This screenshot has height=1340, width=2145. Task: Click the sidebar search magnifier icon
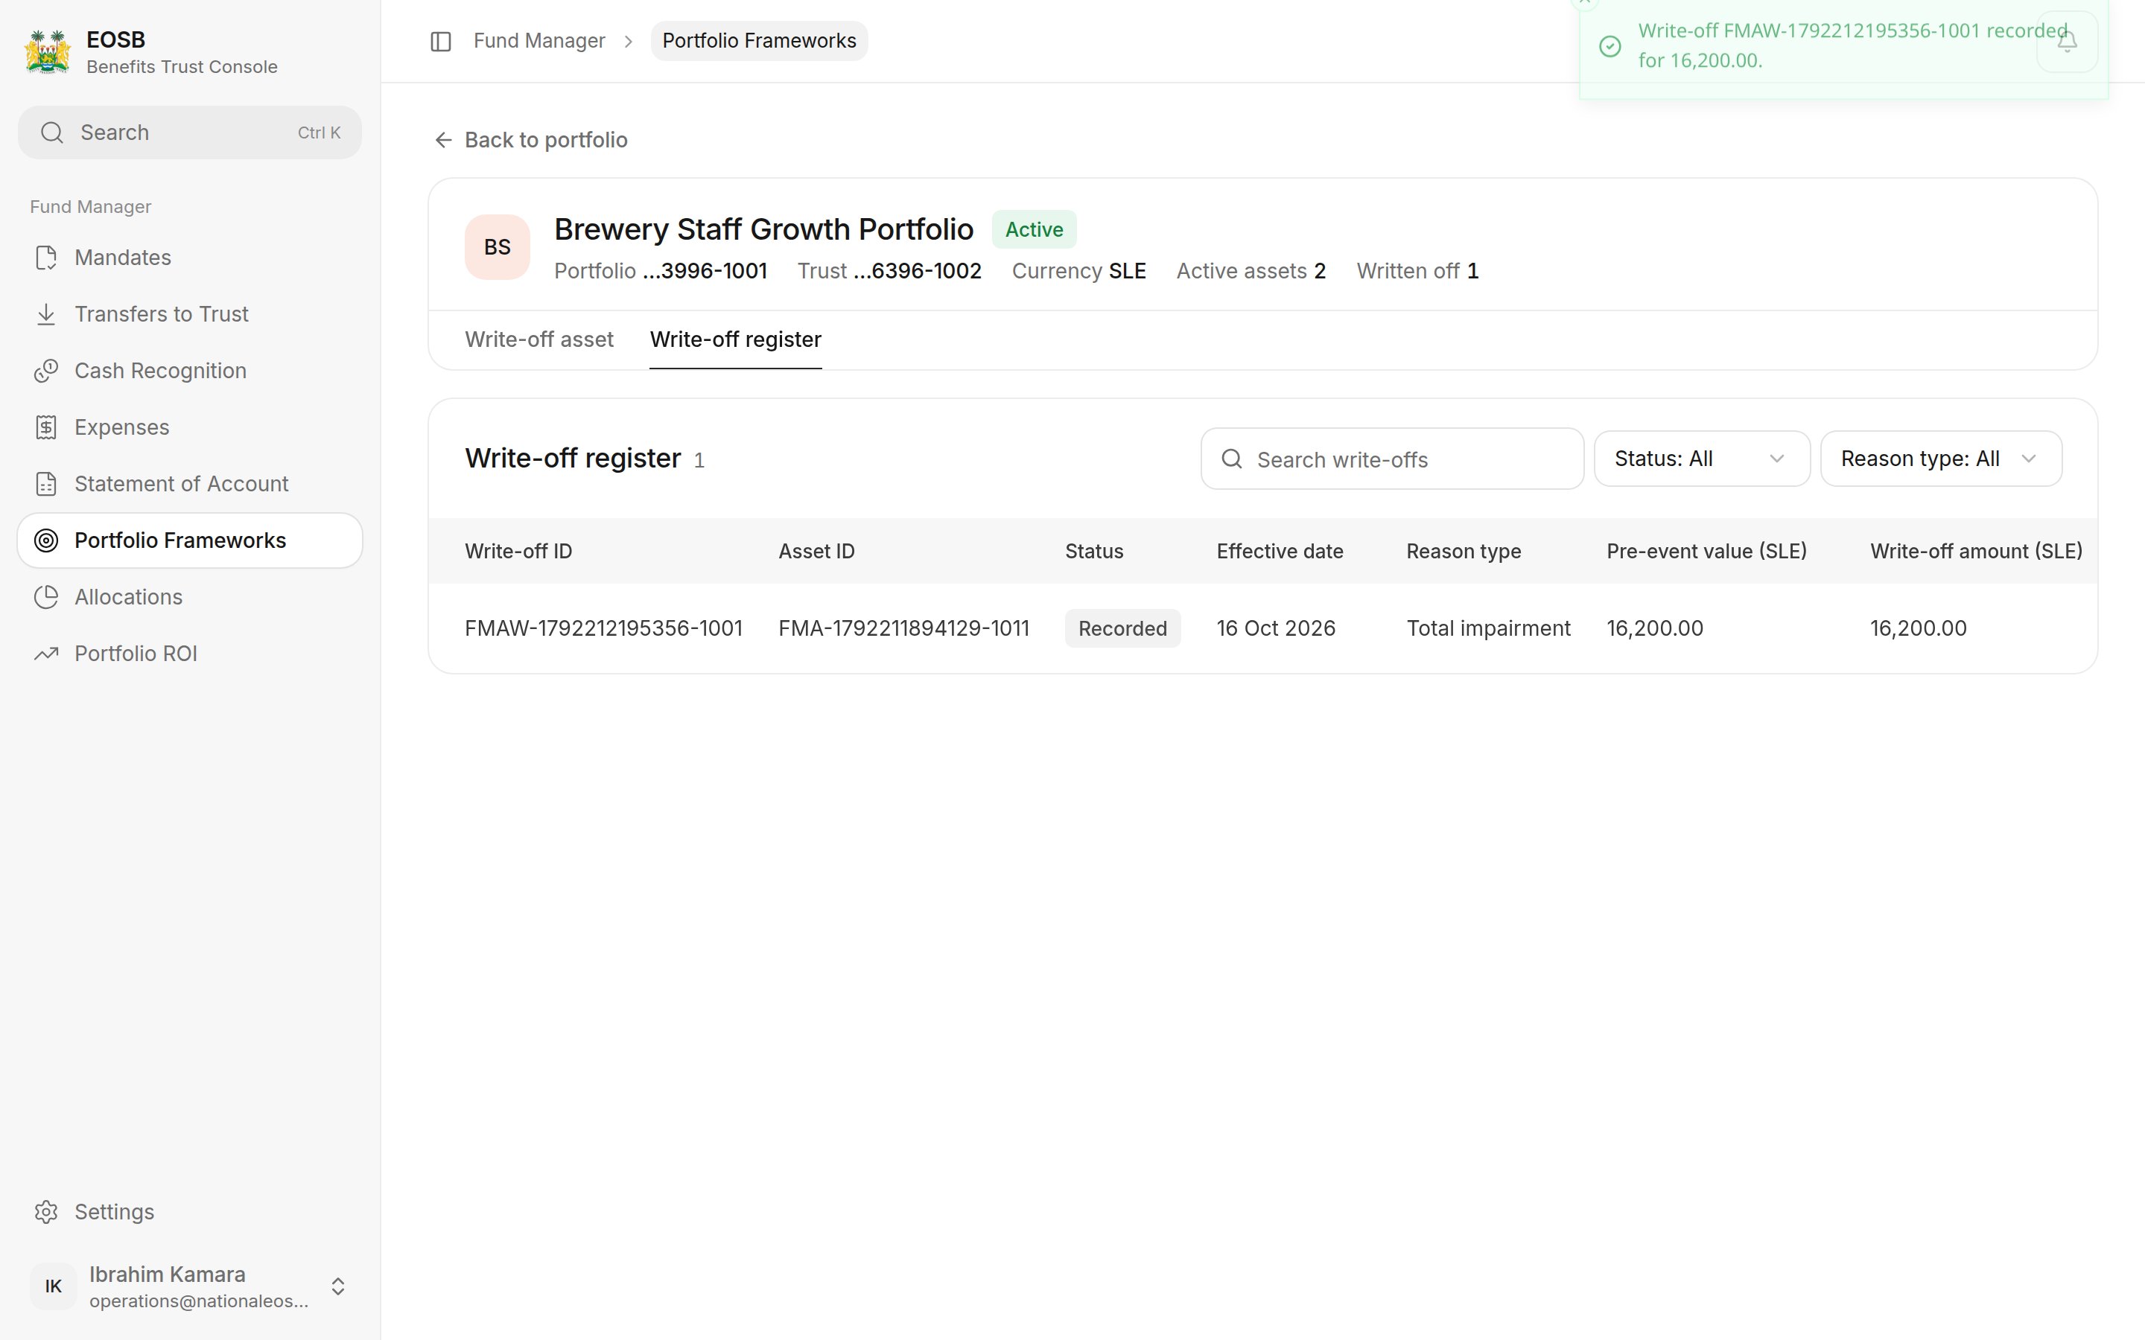pyautogui.click(x=52, y=133)
